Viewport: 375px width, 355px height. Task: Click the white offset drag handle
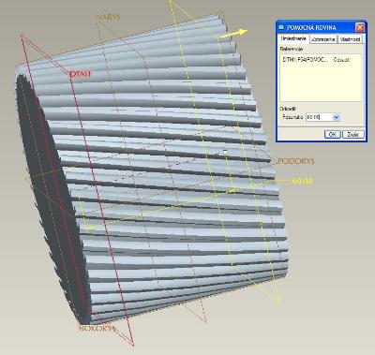(225, 152)
